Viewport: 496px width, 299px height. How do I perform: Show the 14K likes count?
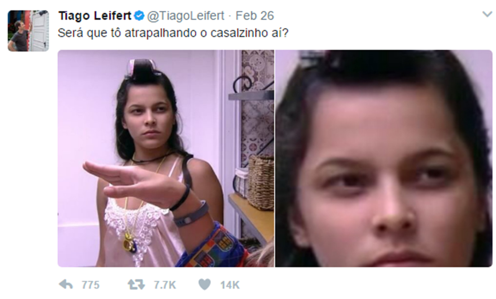[x=230, y=285]
